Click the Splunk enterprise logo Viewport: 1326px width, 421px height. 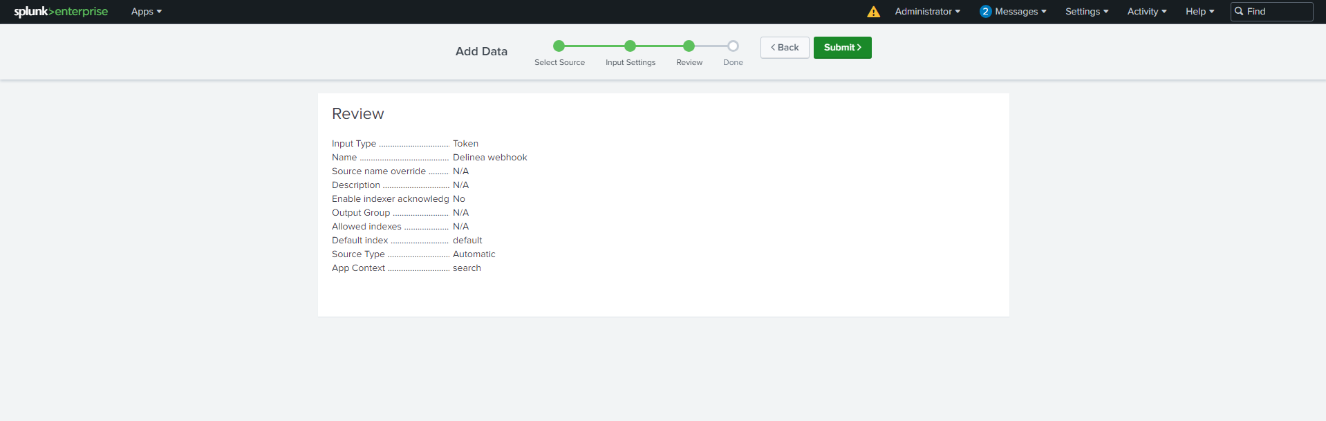point(61,12)
